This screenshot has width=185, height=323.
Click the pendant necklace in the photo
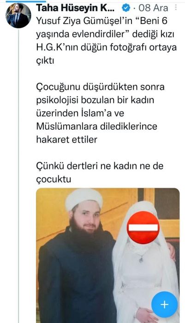click(x=141, y=260)
